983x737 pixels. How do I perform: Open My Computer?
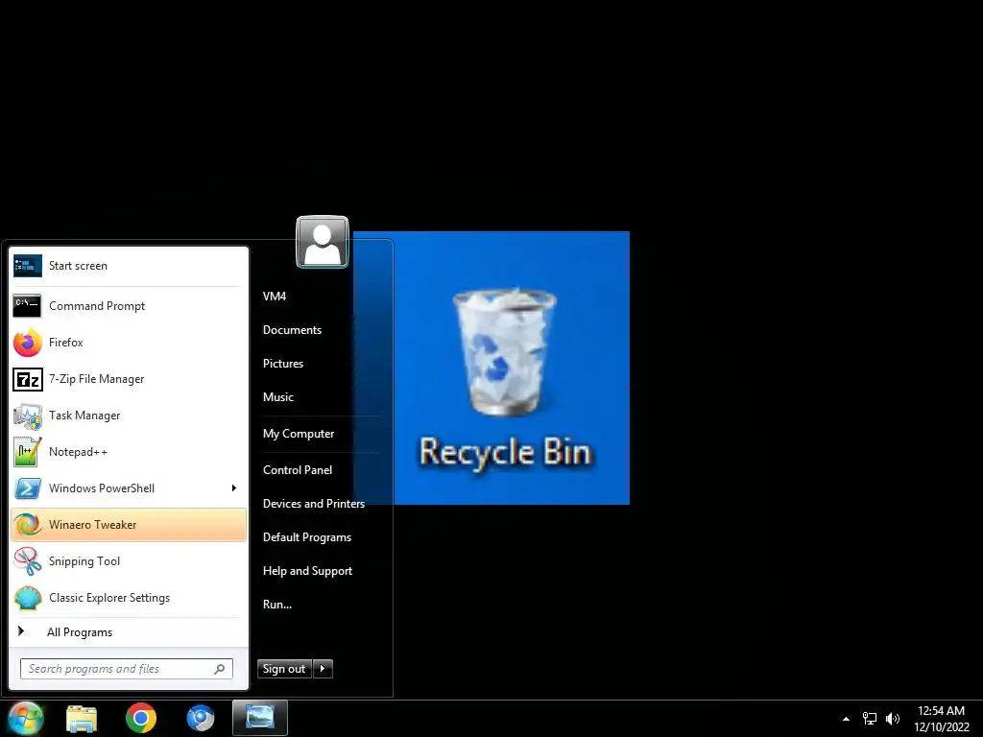(x=299, y=434)
